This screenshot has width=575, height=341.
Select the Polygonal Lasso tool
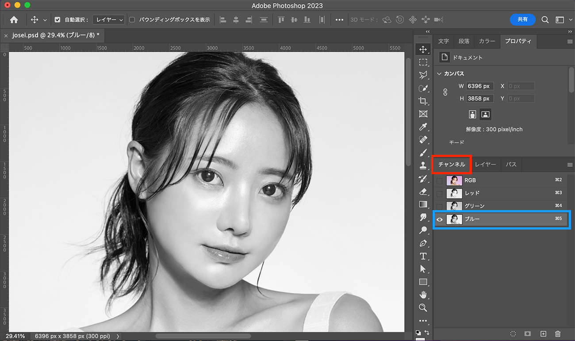pyautogui.click(x=423, y=75)
